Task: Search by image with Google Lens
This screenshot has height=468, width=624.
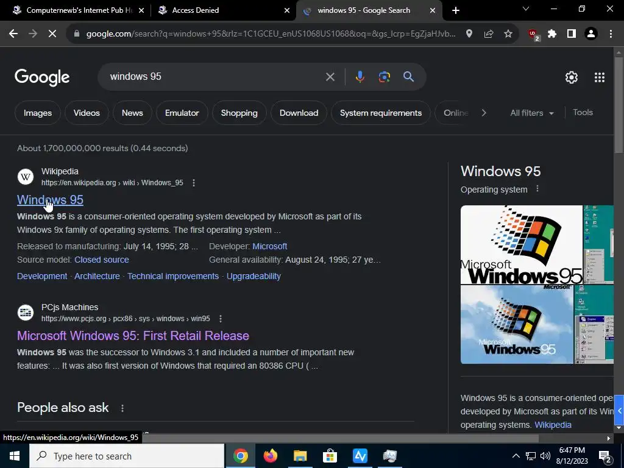Action: pos(384,77)
